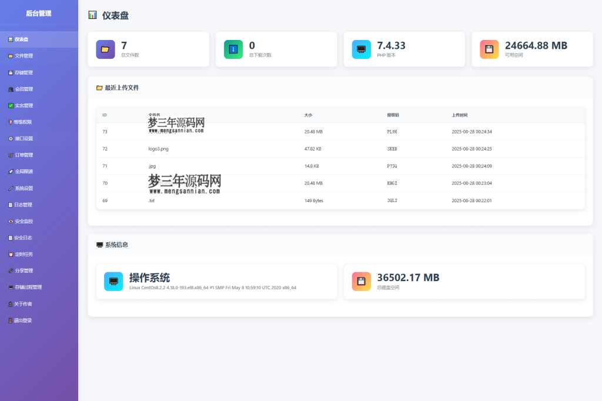Click the 总文件数 total files stat card
The height and width of the screenshot is (401, 602).
pyautogui.click(x=148, y=49)
